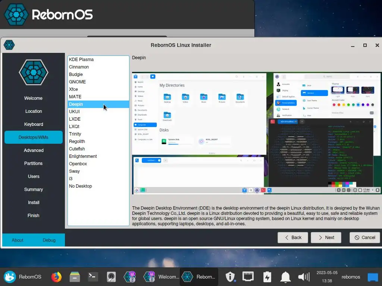Screen dimensions: 382x286
Task: Click RebornOS hexagon logo in sidebar
Action: pyautogui.click(x=34, y=72)
